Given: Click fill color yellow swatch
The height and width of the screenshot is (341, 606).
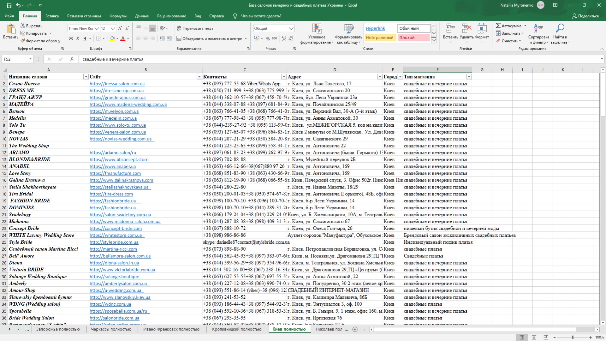Looking at the screenshot, I should [x=112, y=39].
